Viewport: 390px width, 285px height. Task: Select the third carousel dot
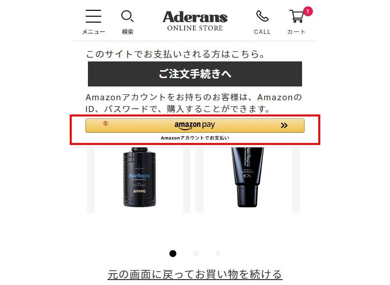coord(218,254)
